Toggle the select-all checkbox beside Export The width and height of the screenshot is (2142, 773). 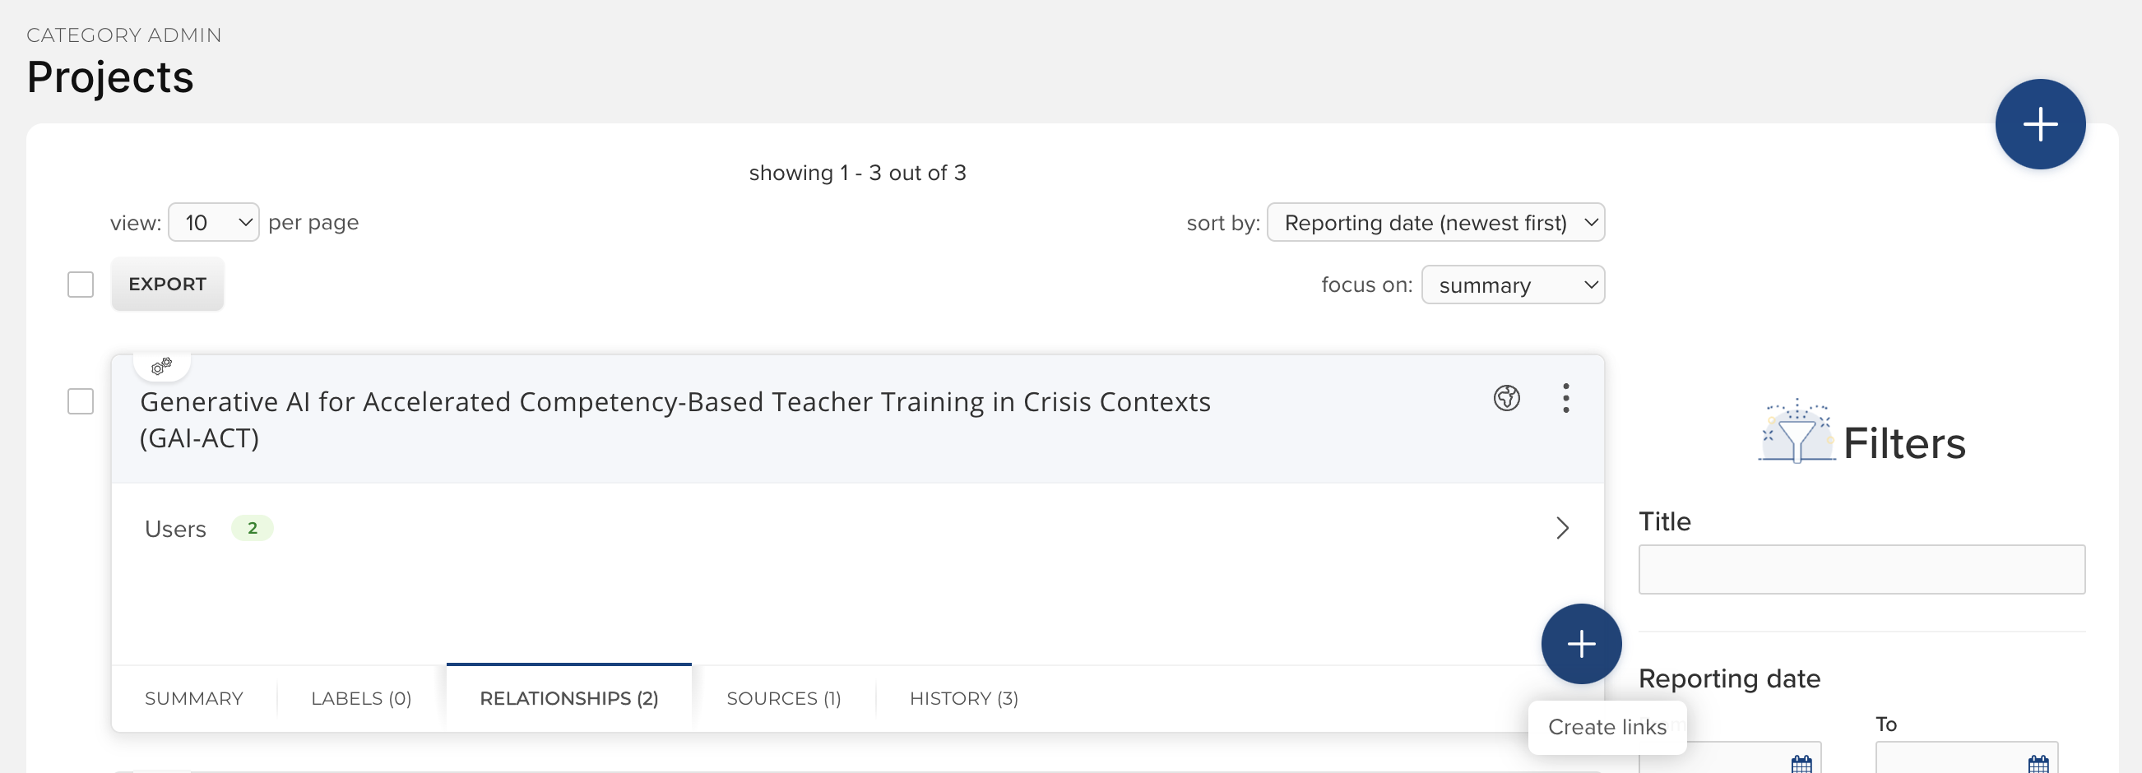81,285
